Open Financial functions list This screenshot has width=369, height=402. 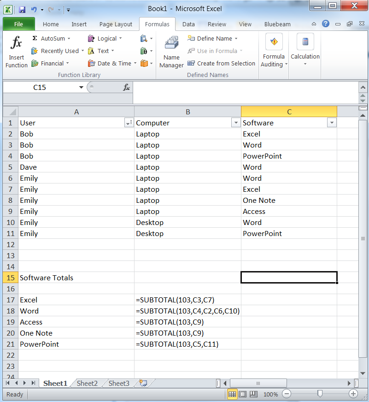tap(50, 63)
